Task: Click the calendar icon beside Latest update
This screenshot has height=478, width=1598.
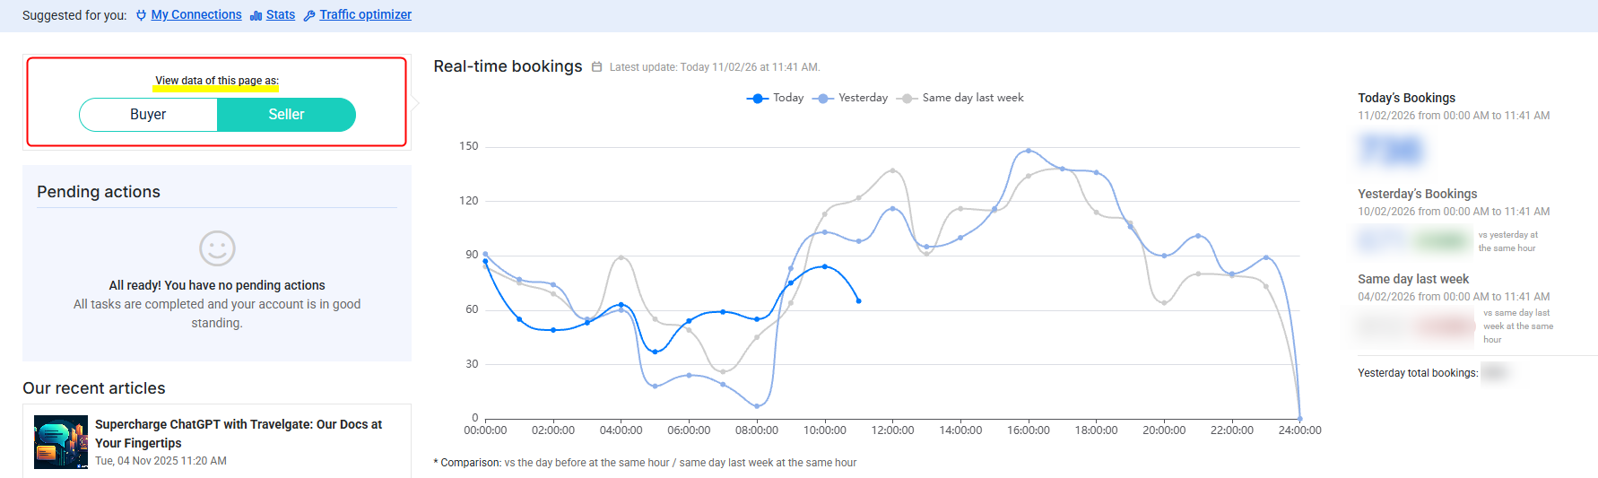Action: 596,67
